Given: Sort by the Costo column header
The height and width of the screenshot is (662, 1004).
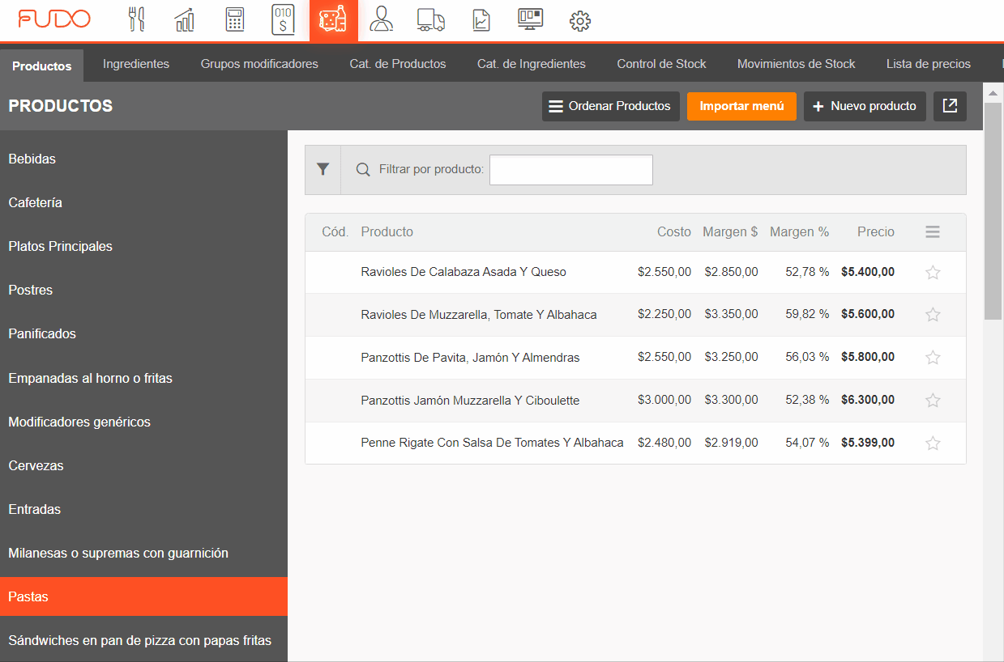Looking at the screenshot, I should click(674, 231).
